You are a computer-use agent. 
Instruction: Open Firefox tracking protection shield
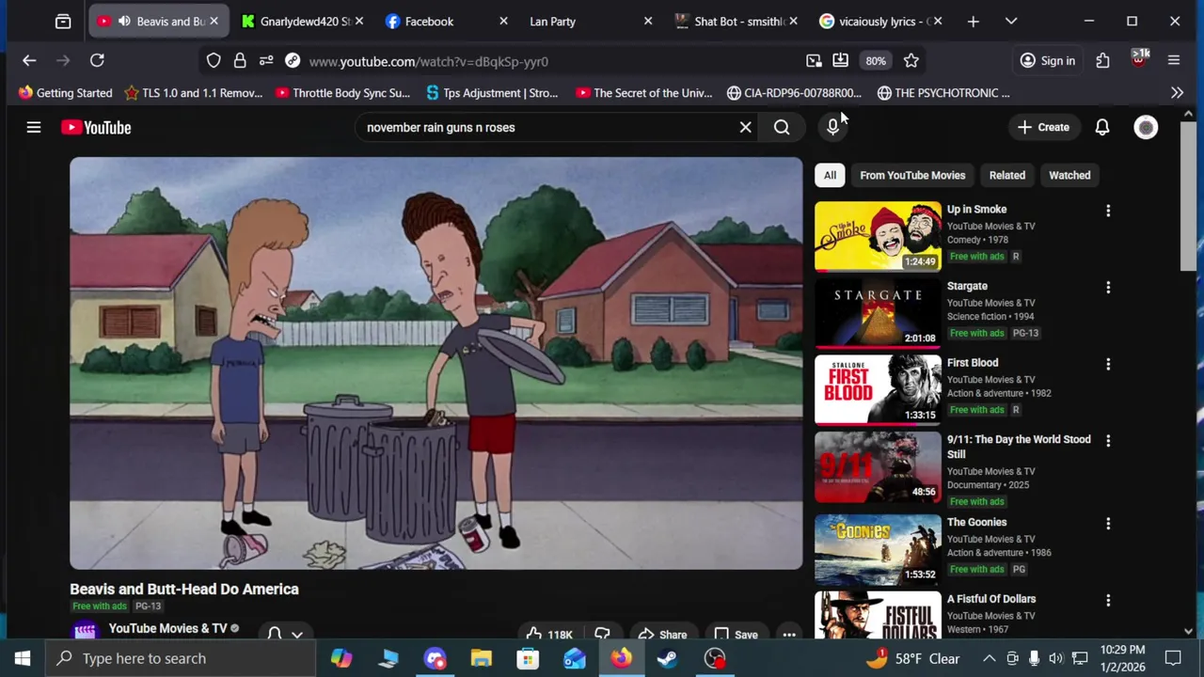pos(214,61)
